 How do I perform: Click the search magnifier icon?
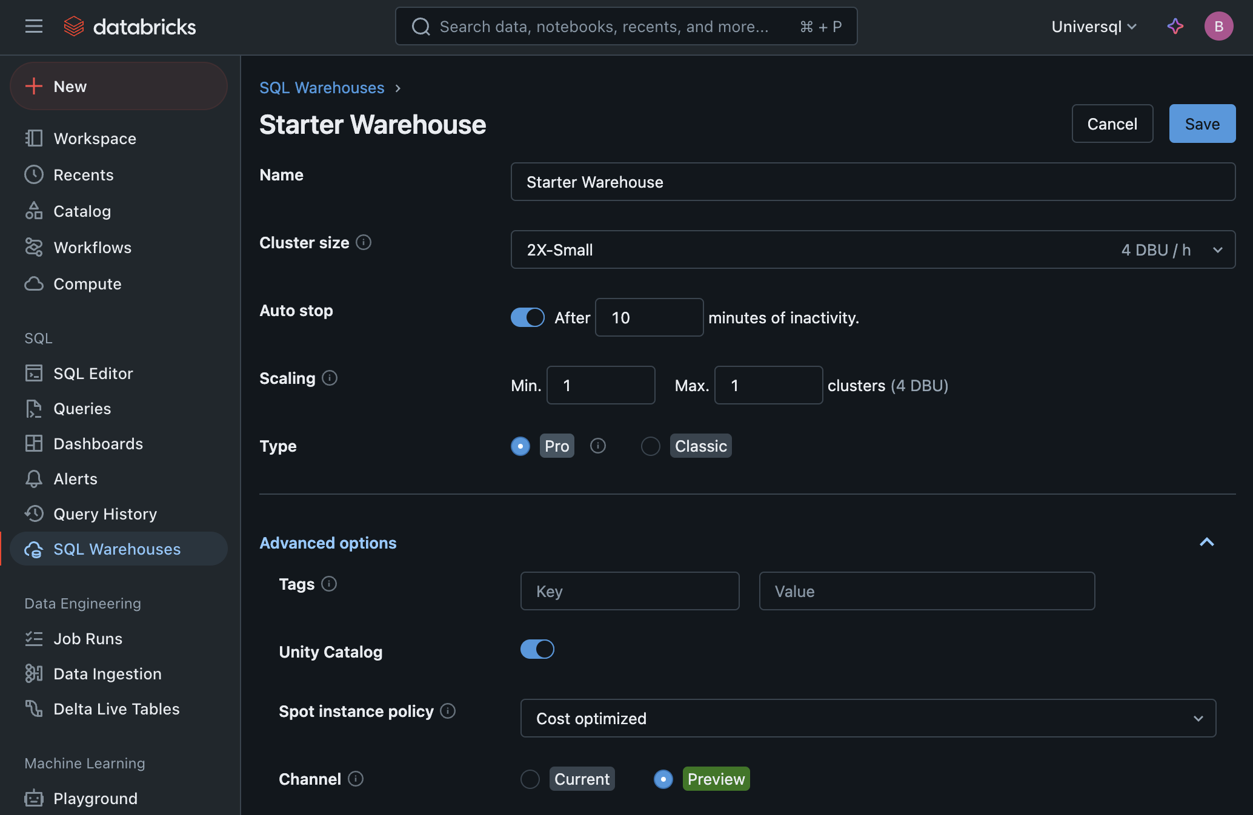click(420, 27)
